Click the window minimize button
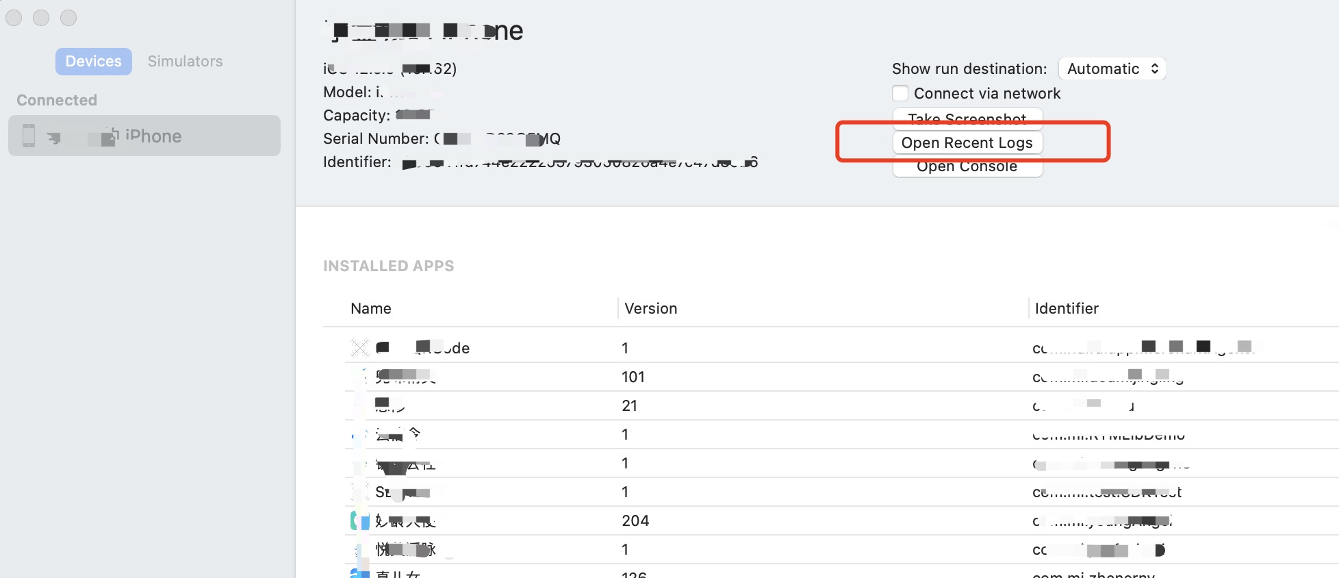This screenshot has width=1339, height=578. (x=41, y=18)
